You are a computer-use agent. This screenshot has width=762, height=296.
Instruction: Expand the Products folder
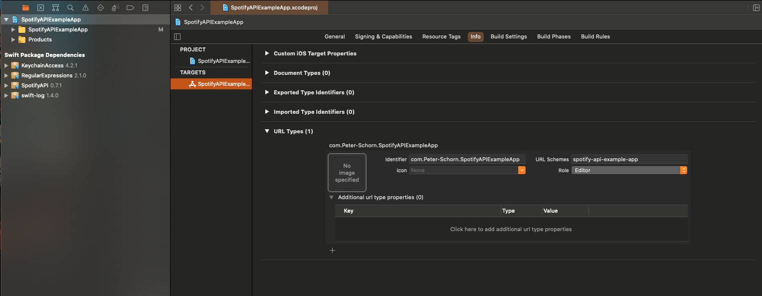pyautogui.click(x=13, y=39)
